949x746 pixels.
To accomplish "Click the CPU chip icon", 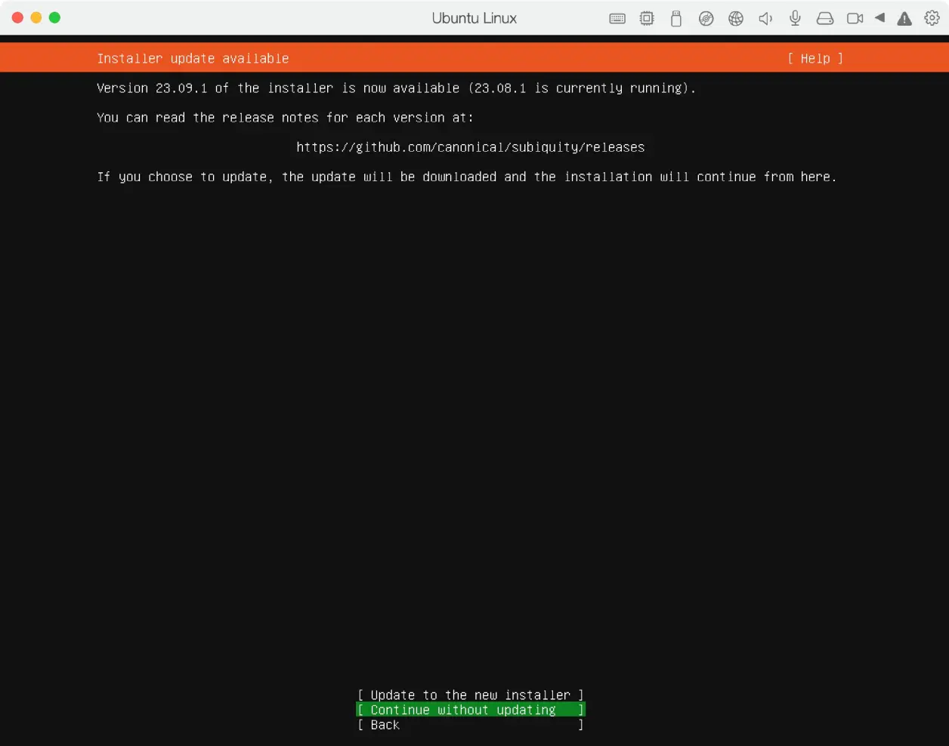I will pos(647,18).
